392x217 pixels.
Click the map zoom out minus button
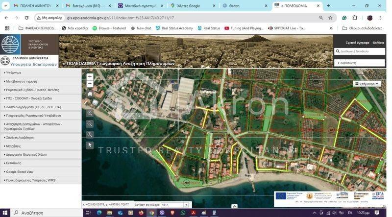click(x=90, y=84)
